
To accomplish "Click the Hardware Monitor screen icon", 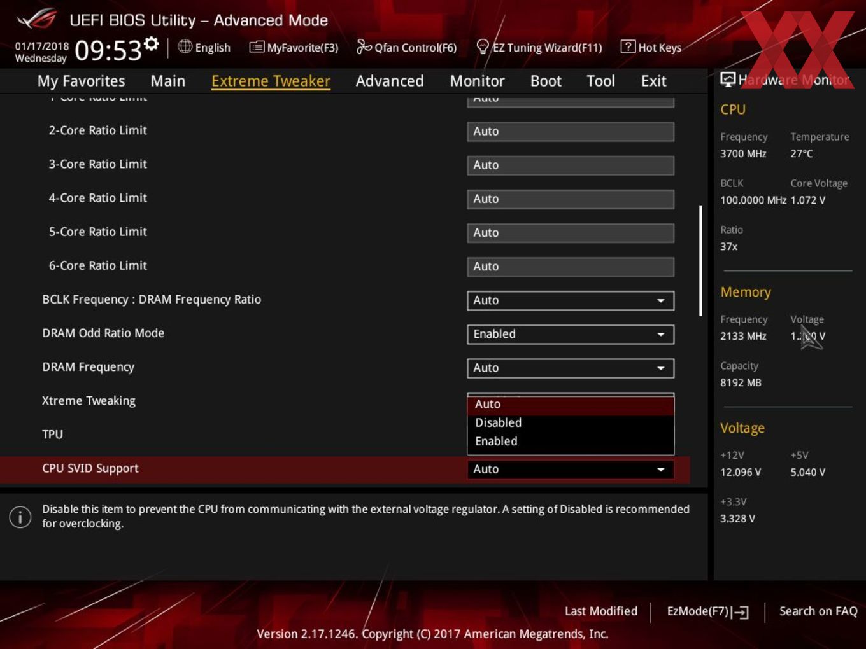I will point(728,80).
